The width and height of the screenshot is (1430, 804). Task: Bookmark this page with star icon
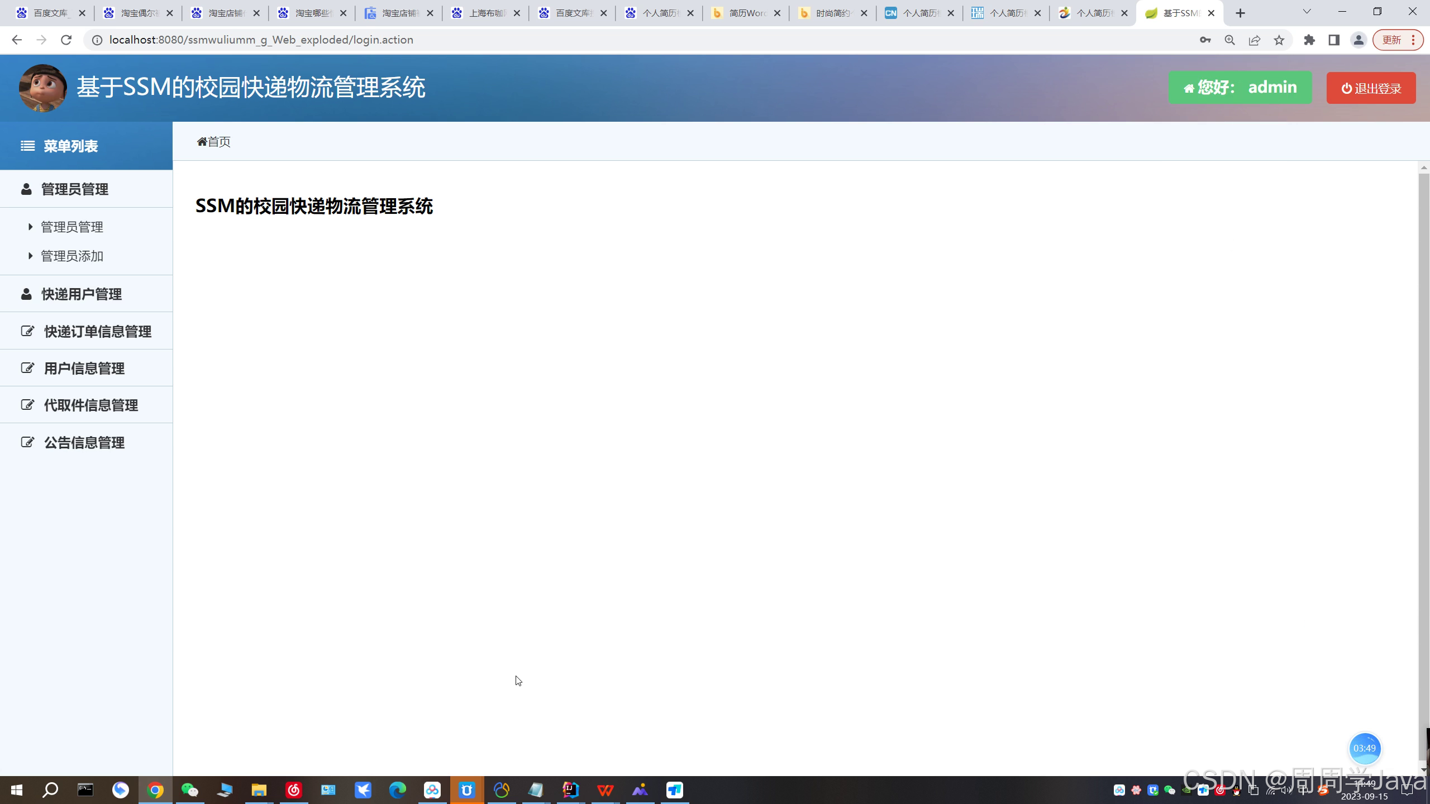tap(1279, 40)
